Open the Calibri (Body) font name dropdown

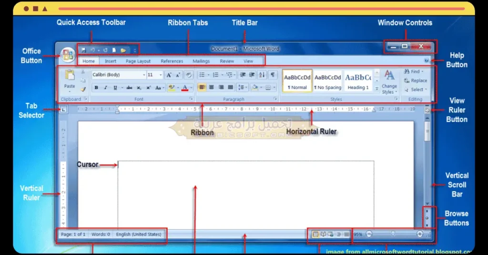pos(144,75)
